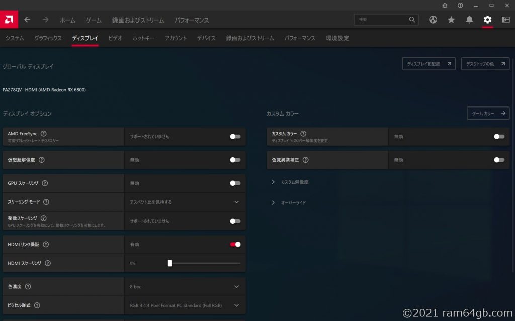515x321 pixels.
Task: Show help for ピクセル形式
Action: [37, 305]
